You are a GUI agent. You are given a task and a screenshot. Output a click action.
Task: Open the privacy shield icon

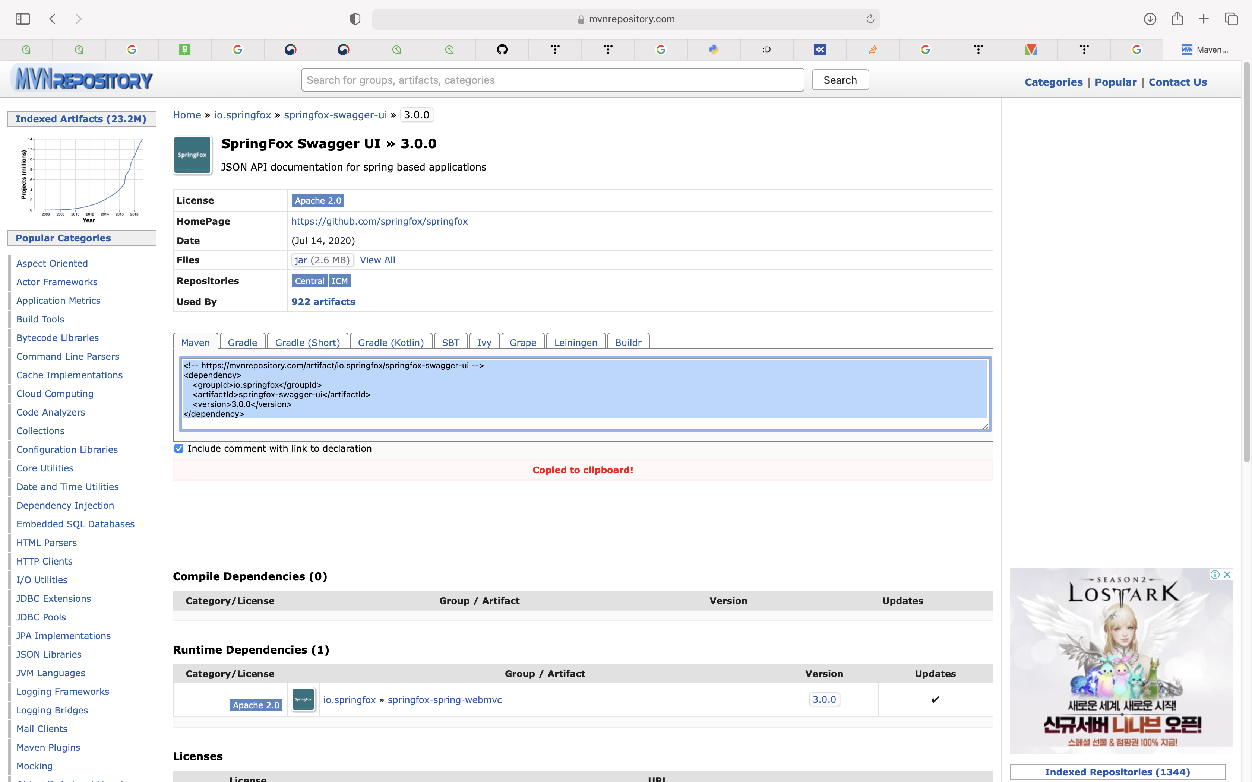355,19
